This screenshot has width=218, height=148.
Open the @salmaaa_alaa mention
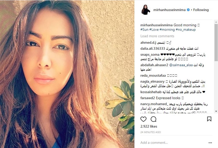pos(181,65)
